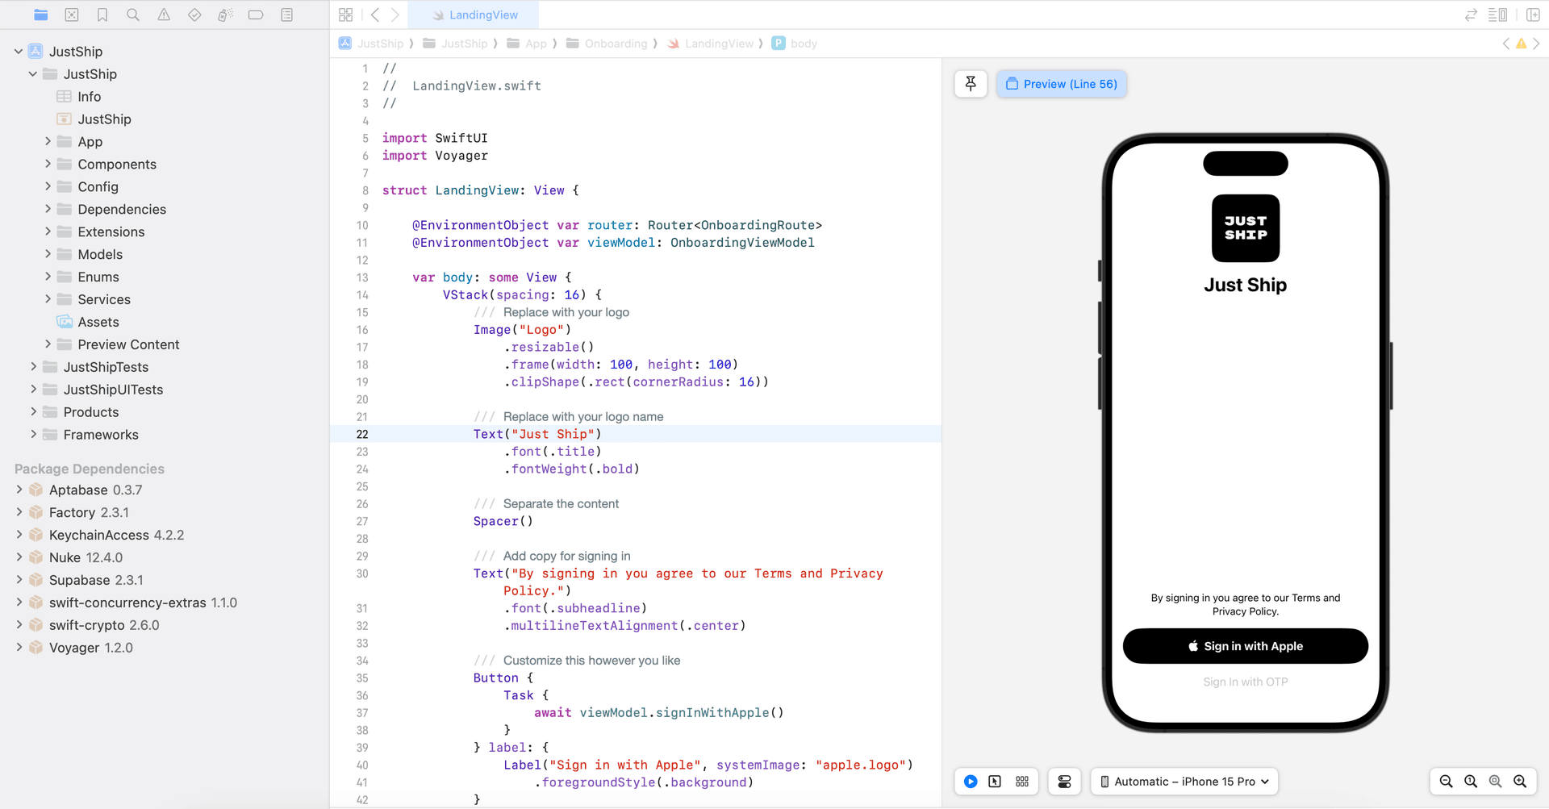Image resolution: width=1549 pixels, height=809 pixels.
Task: Go back in editor history
Action: 375,15
